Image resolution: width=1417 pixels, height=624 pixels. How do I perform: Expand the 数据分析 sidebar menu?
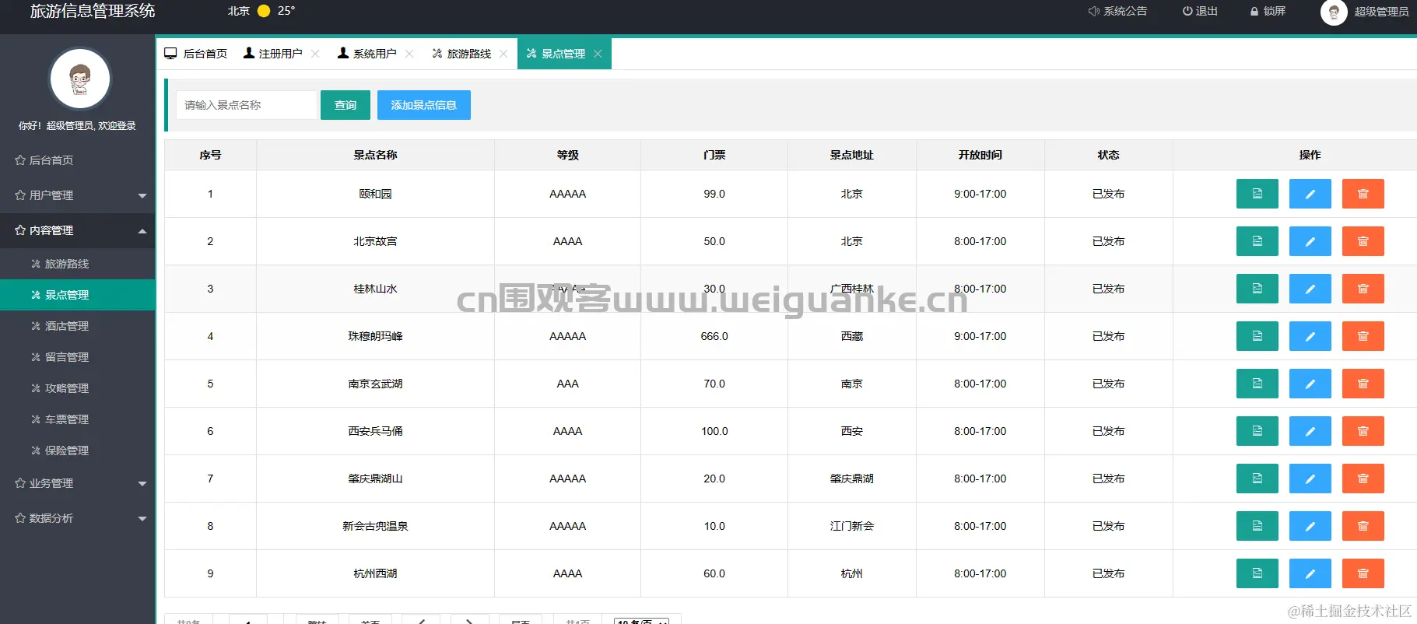(78, 518)
